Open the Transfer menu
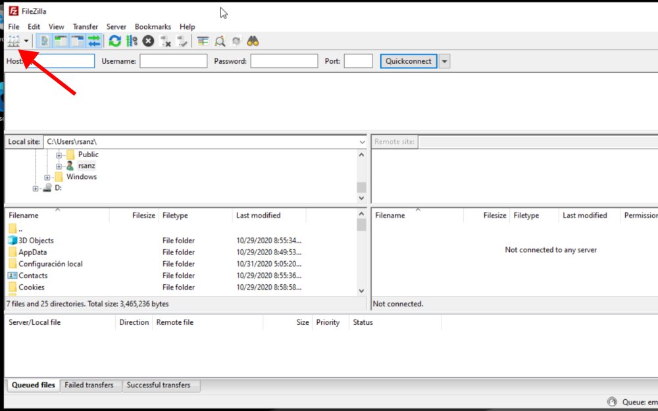 pyautogui.click(x=85, y=26)
